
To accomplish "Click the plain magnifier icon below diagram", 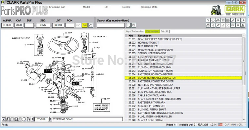I will point(24,119).
